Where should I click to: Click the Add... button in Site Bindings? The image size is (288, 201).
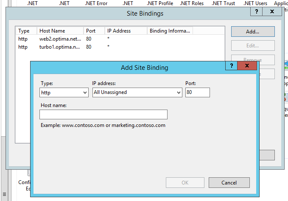coord(253,32)
